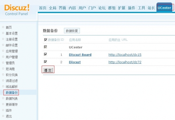
Task: Open 用户管理 in the sidebar
Action: click(x=12, y=57)
